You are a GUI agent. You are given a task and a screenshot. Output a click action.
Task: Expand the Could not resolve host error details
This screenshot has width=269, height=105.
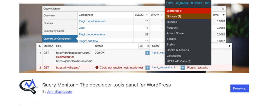point(147,68)
